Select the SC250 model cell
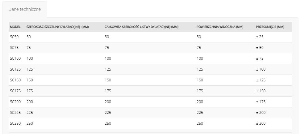Viewport: 300px width, 134px height. coord(15,123)
